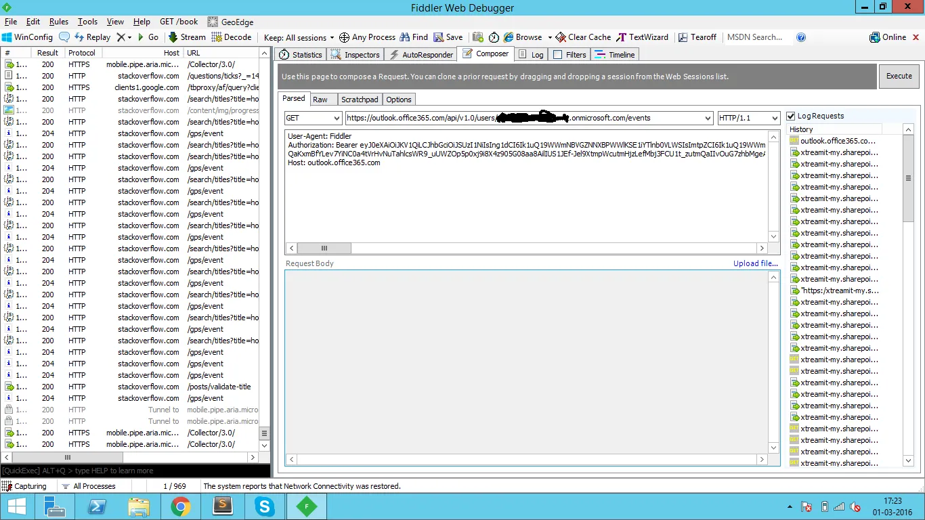Open the Rules menu
The width and height of the screenshot is (925, 520).
[x=59, y=22]
